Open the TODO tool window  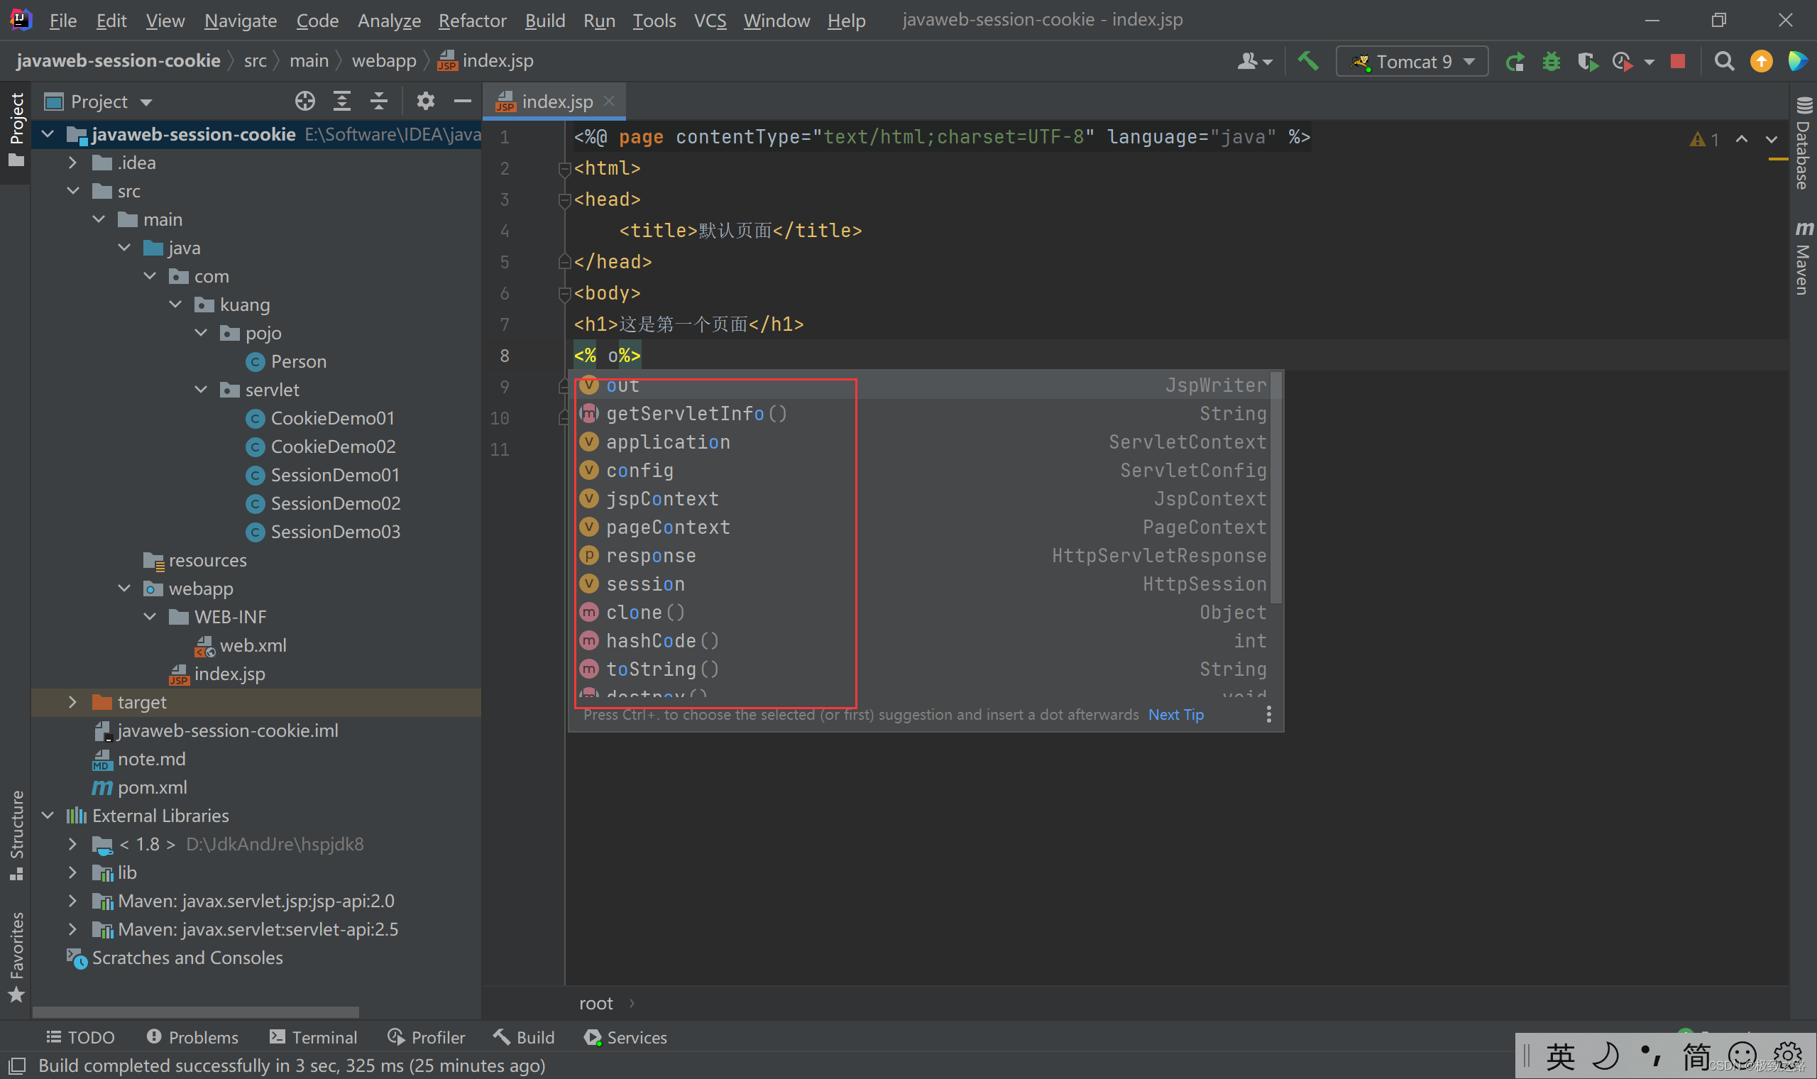coord(81,1038)
